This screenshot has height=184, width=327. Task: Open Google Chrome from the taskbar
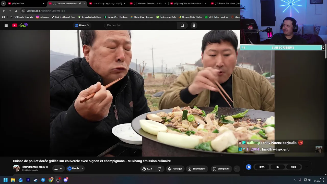pyautogui.click(x=51, y=180)
